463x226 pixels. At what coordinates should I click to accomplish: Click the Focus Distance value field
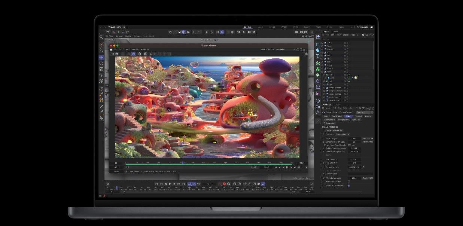coord(354,167)
